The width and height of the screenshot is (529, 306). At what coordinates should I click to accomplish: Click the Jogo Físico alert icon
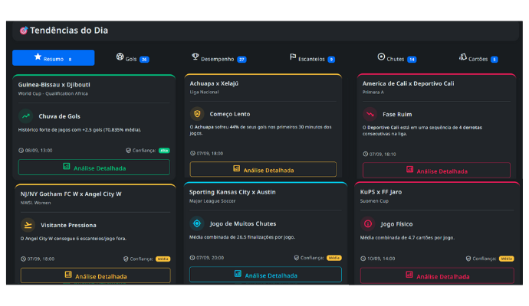pos(369,223)
